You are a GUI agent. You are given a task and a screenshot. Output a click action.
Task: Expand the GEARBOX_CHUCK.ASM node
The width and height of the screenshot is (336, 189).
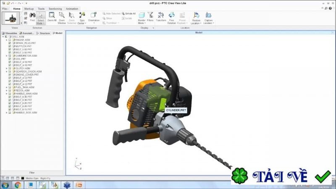click(7, 71)
